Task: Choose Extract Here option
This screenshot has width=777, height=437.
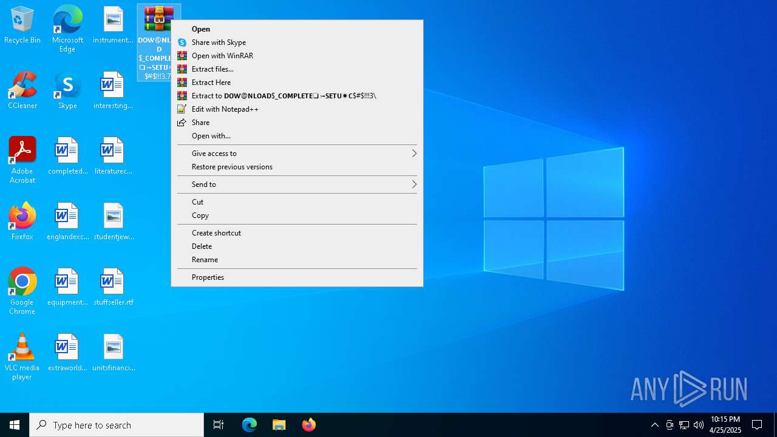Action: coord(297,83)
